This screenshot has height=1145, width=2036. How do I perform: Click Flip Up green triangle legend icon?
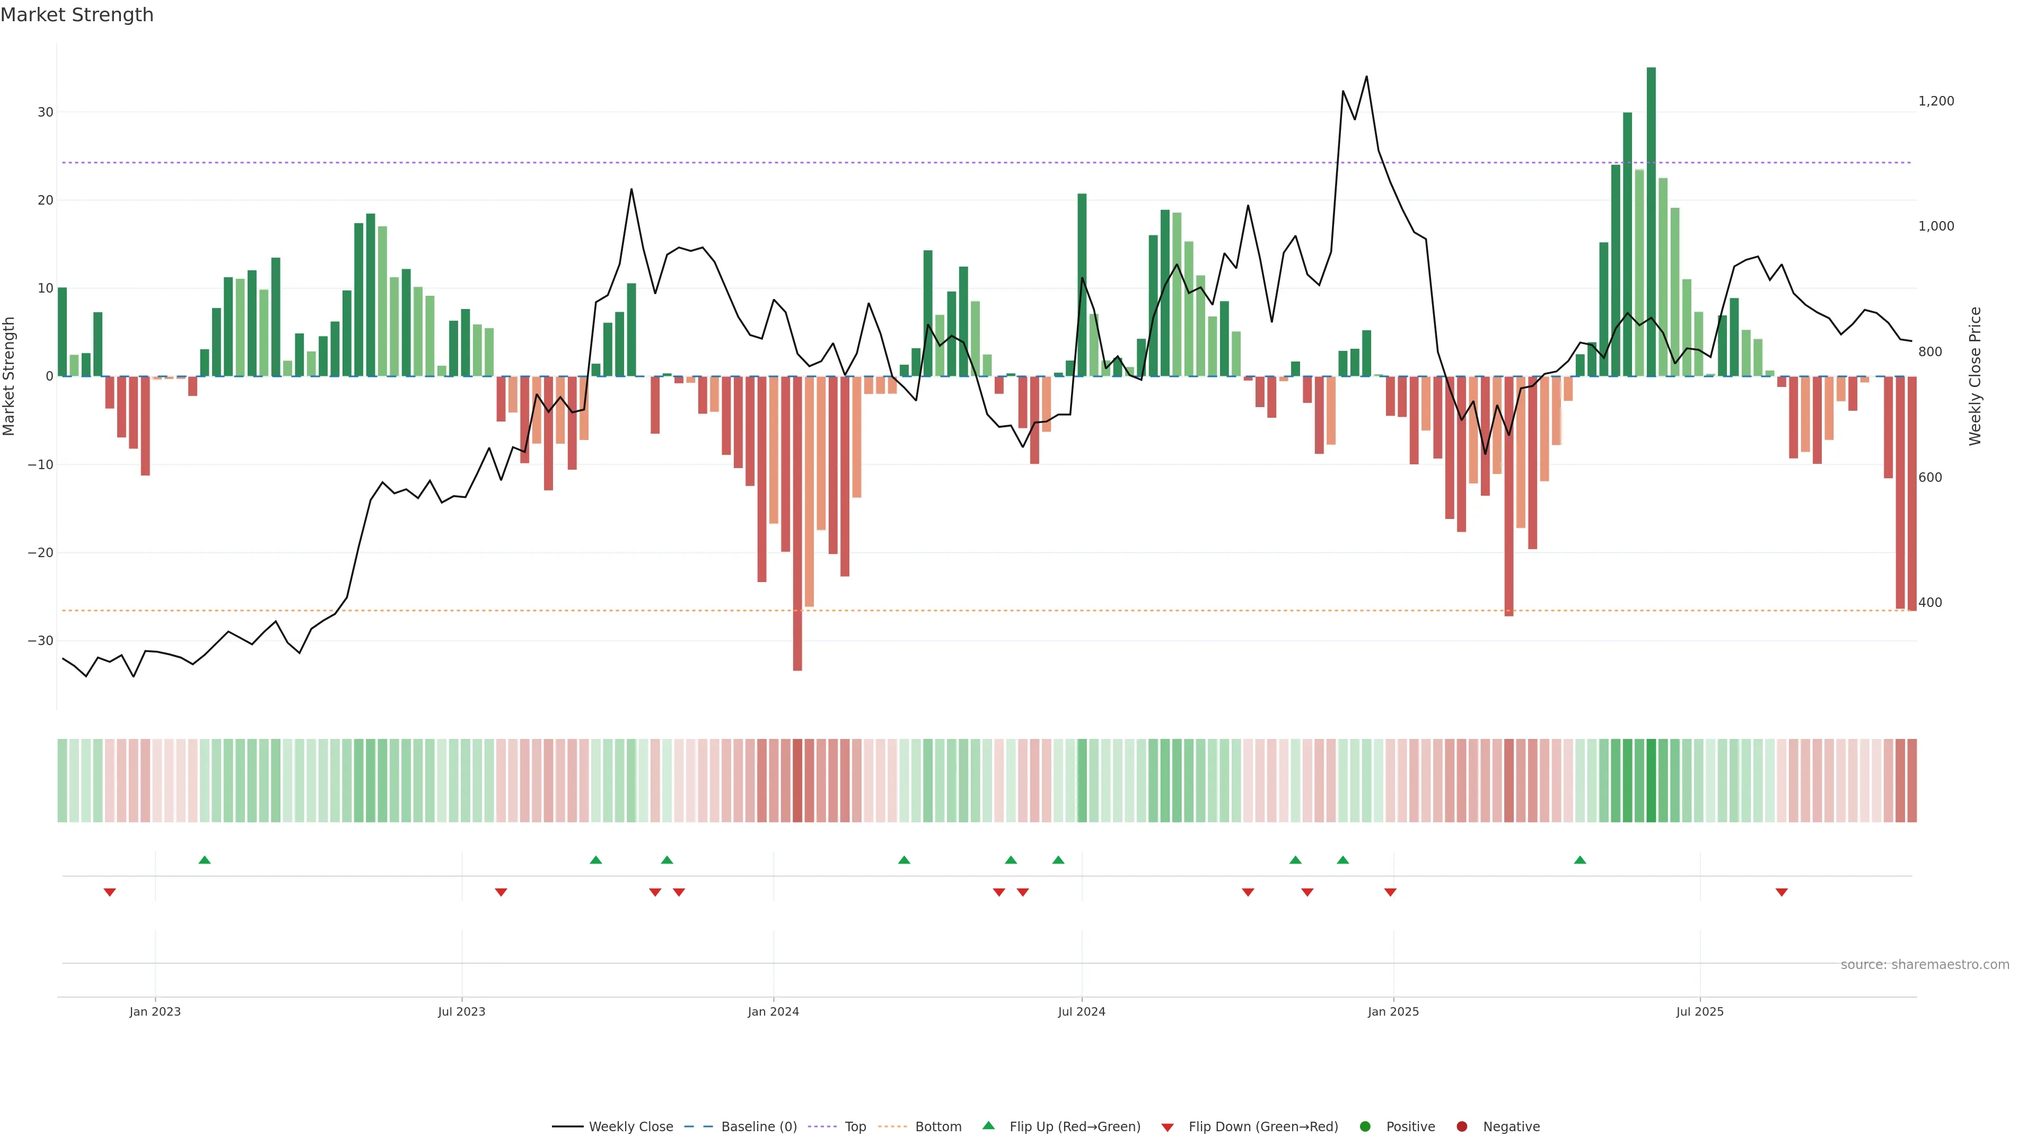[x=988, y=1126]
